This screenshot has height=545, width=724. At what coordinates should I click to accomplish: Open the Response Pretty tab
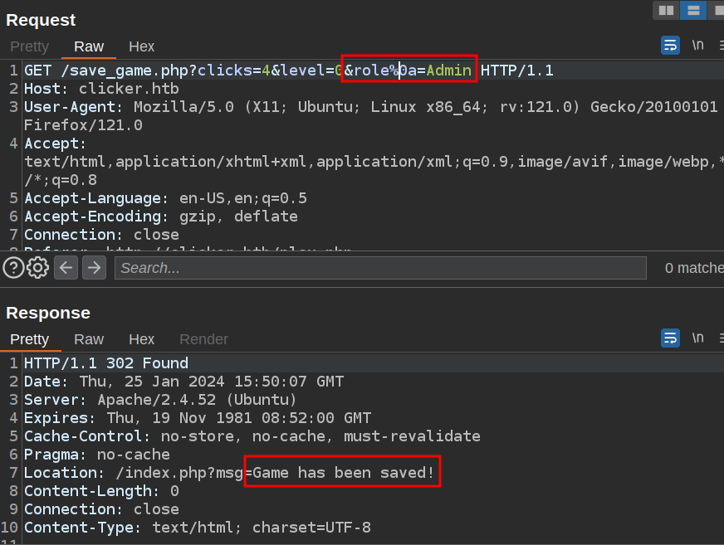pyautogui.click(x=29, y=339)
